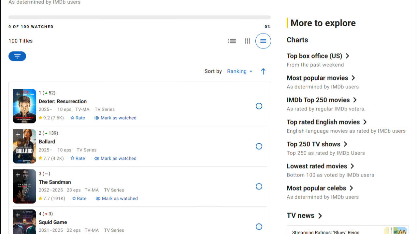Go to Top rated English movies

[327, 122]
